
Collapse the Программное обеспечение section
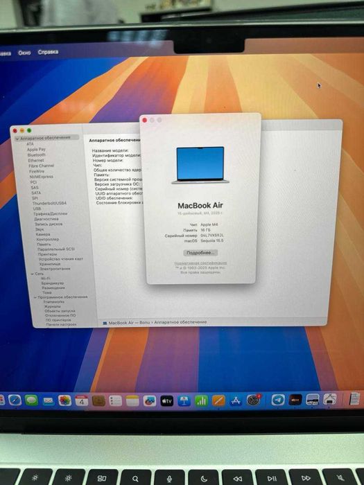tap(35, 297)
